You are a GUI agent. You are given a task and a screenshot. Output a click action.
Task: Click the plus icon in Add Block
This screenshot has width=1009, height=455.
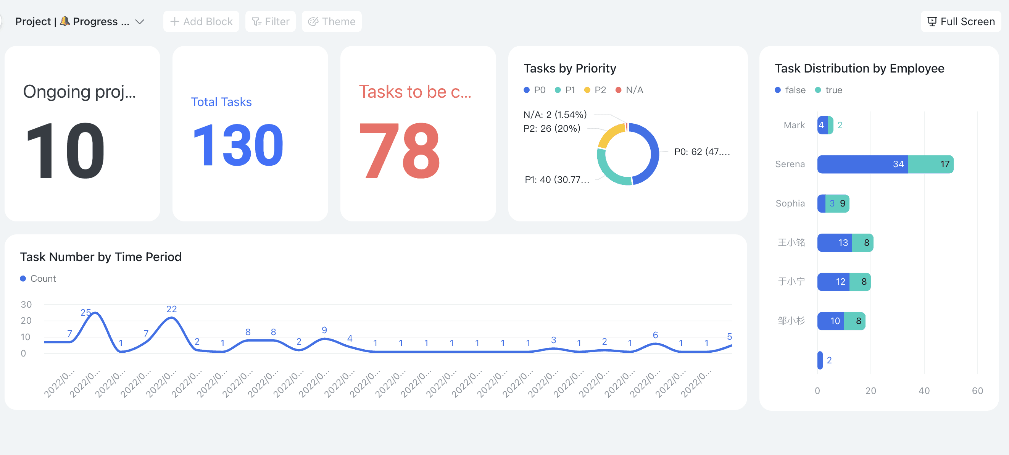click(175, 21)
